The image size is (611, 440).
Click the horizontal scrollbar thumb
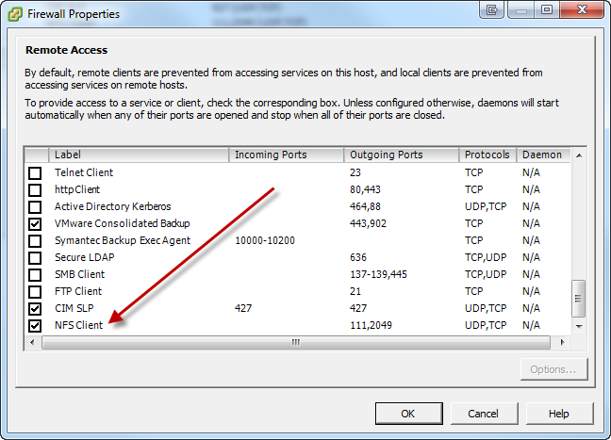pos(296,343)
